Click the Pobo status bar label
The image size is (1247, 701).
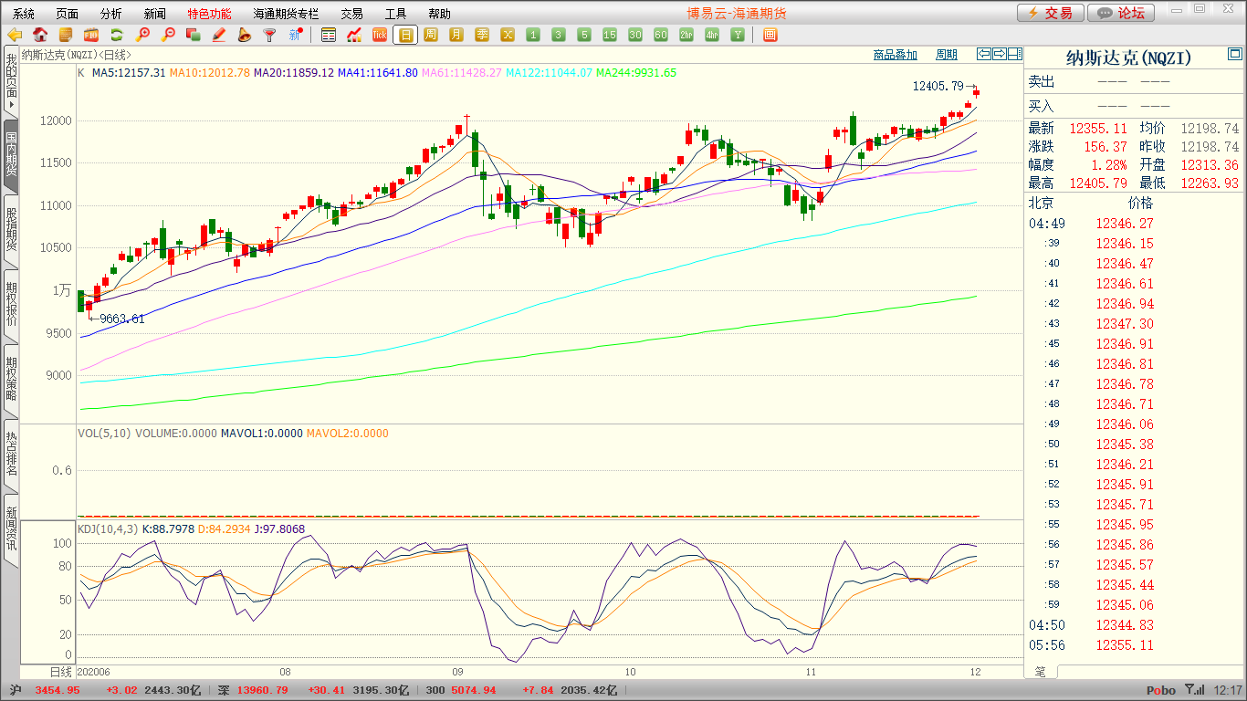coord(1161,691)
